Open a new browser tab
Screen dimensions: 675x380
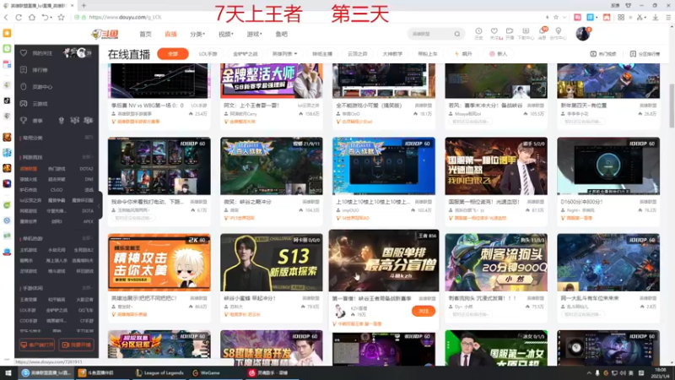[84, 6]
